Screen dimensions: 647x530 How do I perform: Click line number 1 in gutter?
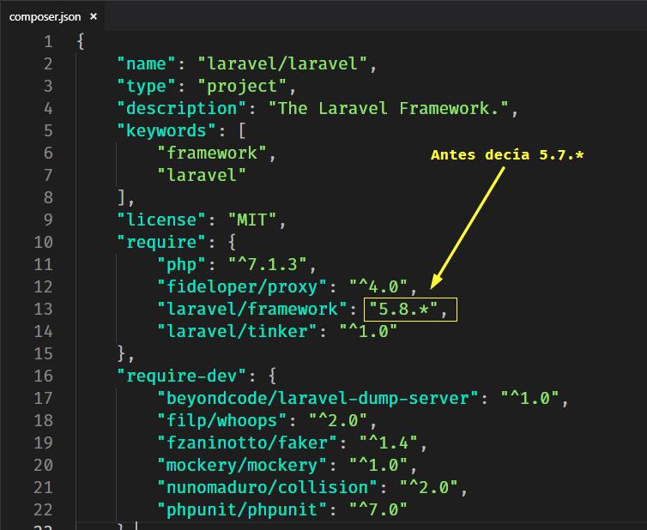[x=48, y=42]
